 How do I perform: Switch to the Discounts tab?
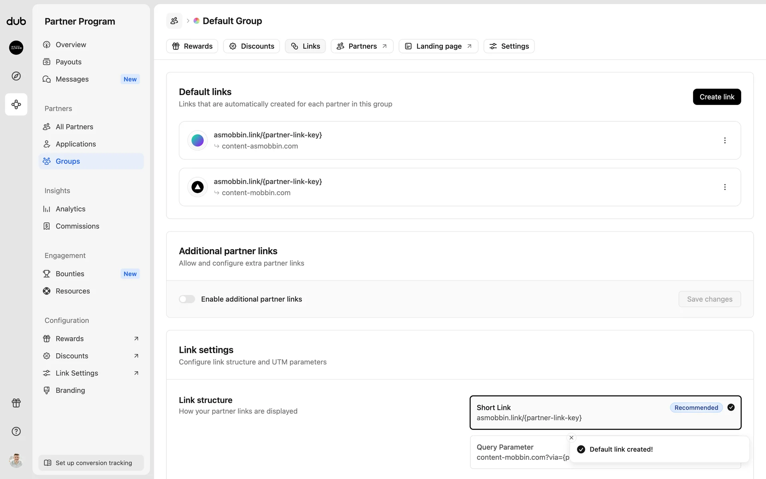(251, 46)
